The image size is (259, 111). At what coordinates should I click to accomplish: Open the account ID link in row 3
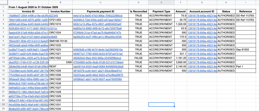202,16
